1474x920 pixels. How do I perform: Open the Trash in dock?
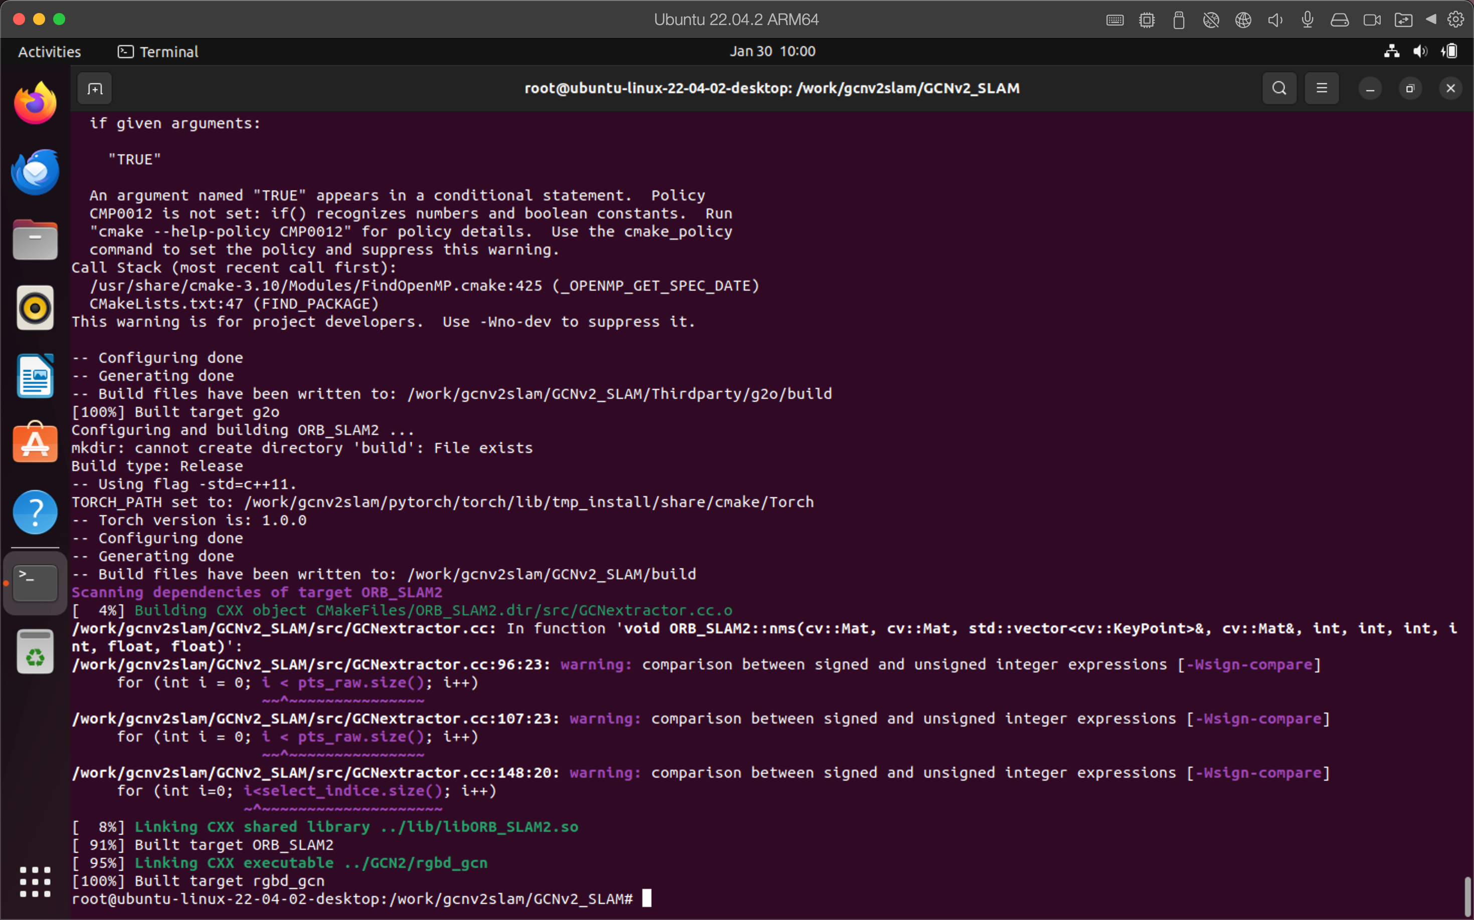click(35, 651)
